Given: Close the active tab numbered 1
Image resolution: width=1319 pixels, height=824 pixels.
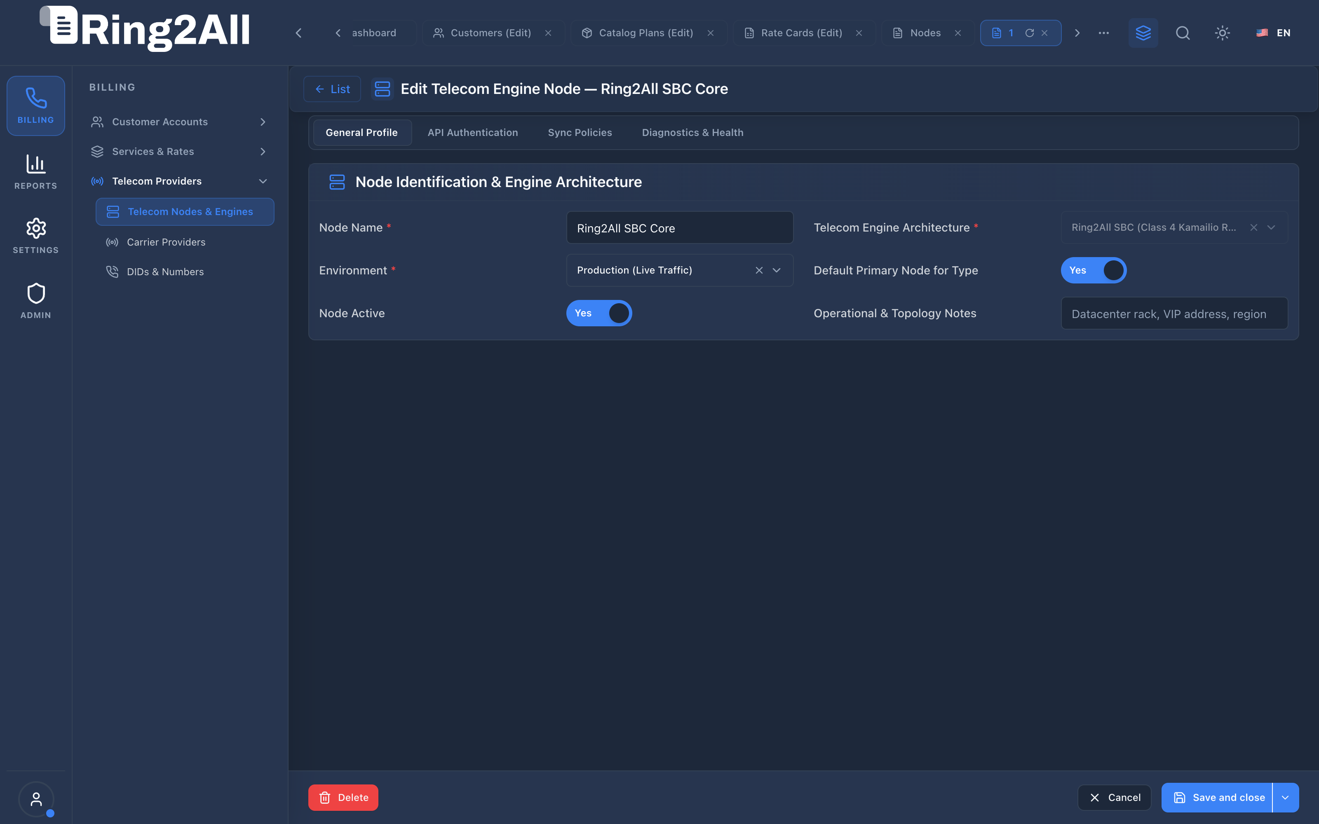Looking at the screenshot, I should [1045, 33].
